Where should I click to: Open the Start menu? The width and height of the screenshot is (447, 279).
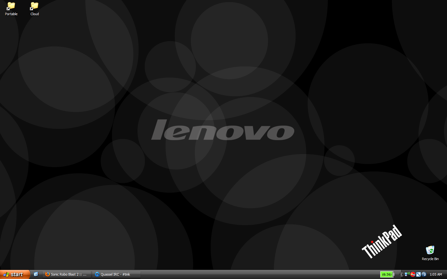15,274
